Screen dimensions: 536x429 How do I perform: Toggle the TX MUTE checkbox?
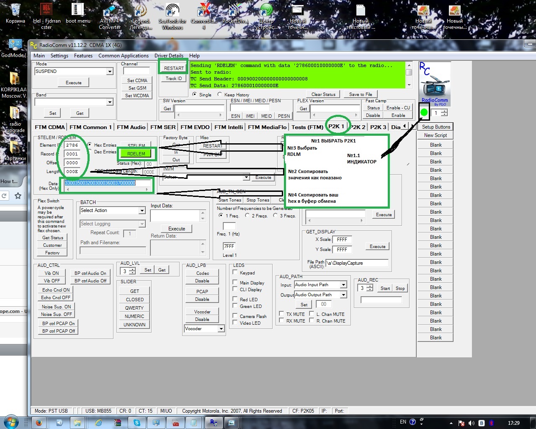click(x=281, y=314)
